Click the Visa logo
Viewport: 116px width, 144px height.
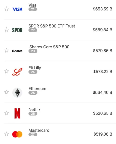17,9
